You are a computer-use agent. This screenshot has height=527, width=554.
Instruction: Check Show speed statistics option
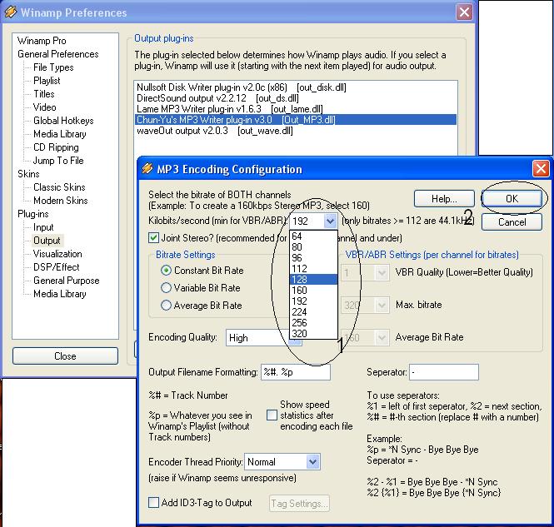coord(272,415)
